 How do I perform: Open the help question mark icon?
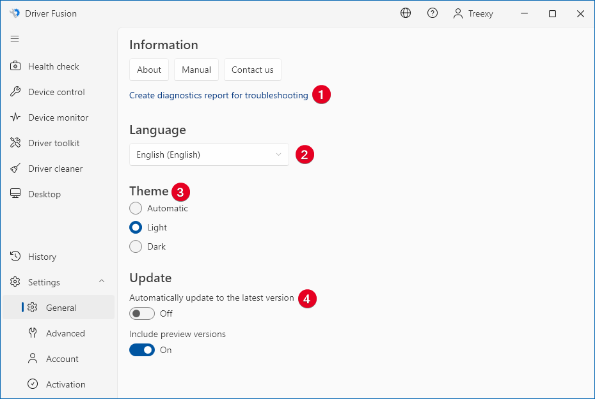point(432,13)
